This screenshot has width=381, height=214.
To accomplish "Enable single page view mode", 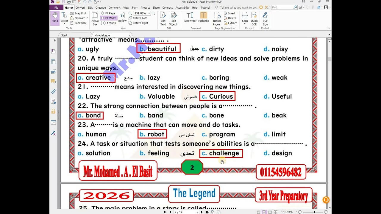I will pos(258,212).
